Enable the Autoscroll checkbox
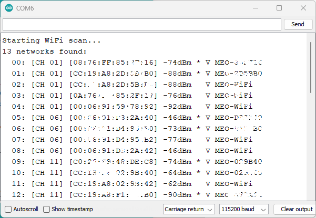The width and height of the screenshot is (316, 218). [x=8, y=209]
